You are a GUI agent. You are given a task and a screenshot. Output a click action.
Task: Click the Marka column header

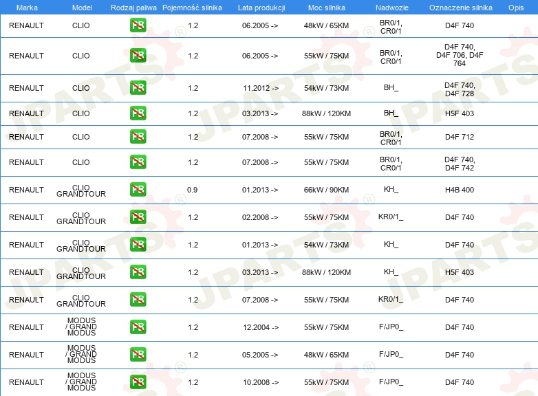tap(26, 7)
